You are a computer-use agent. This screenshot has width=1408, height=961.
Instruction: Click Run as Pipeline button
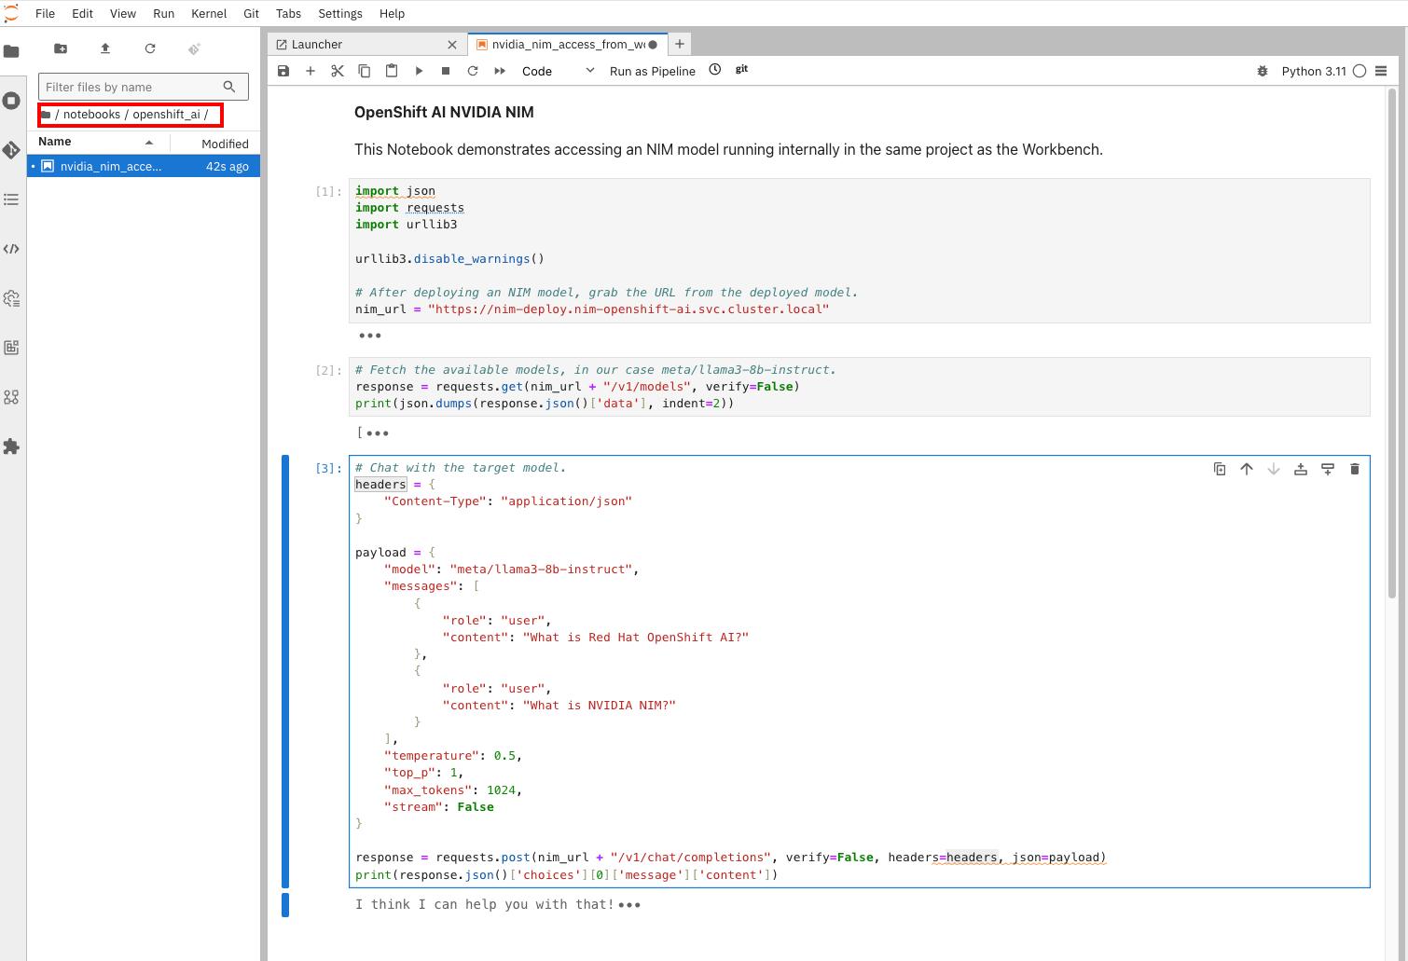pos(653,71)
